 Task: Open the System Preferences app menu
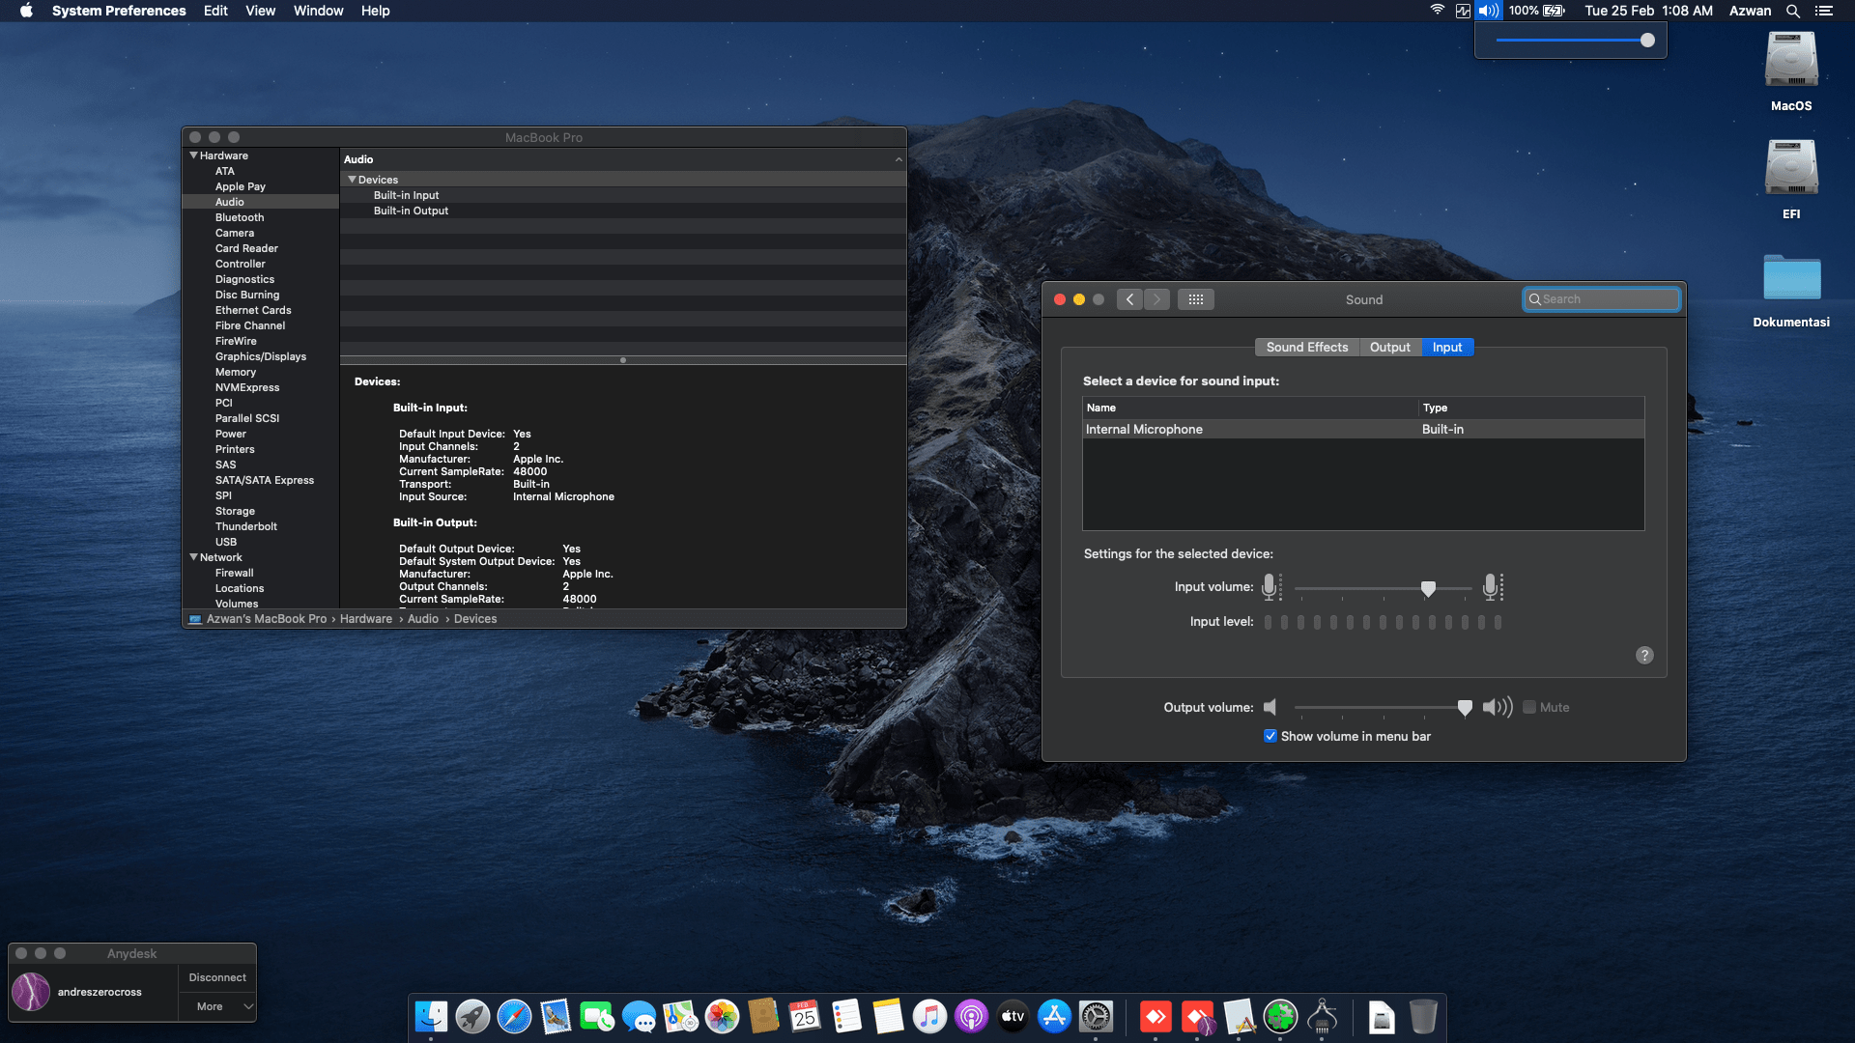pyautogui.click(x=119, y=11)
